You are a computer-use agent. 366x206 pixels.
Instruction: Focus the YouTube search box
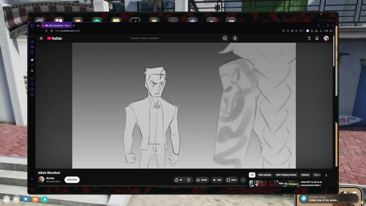[175, 38]
